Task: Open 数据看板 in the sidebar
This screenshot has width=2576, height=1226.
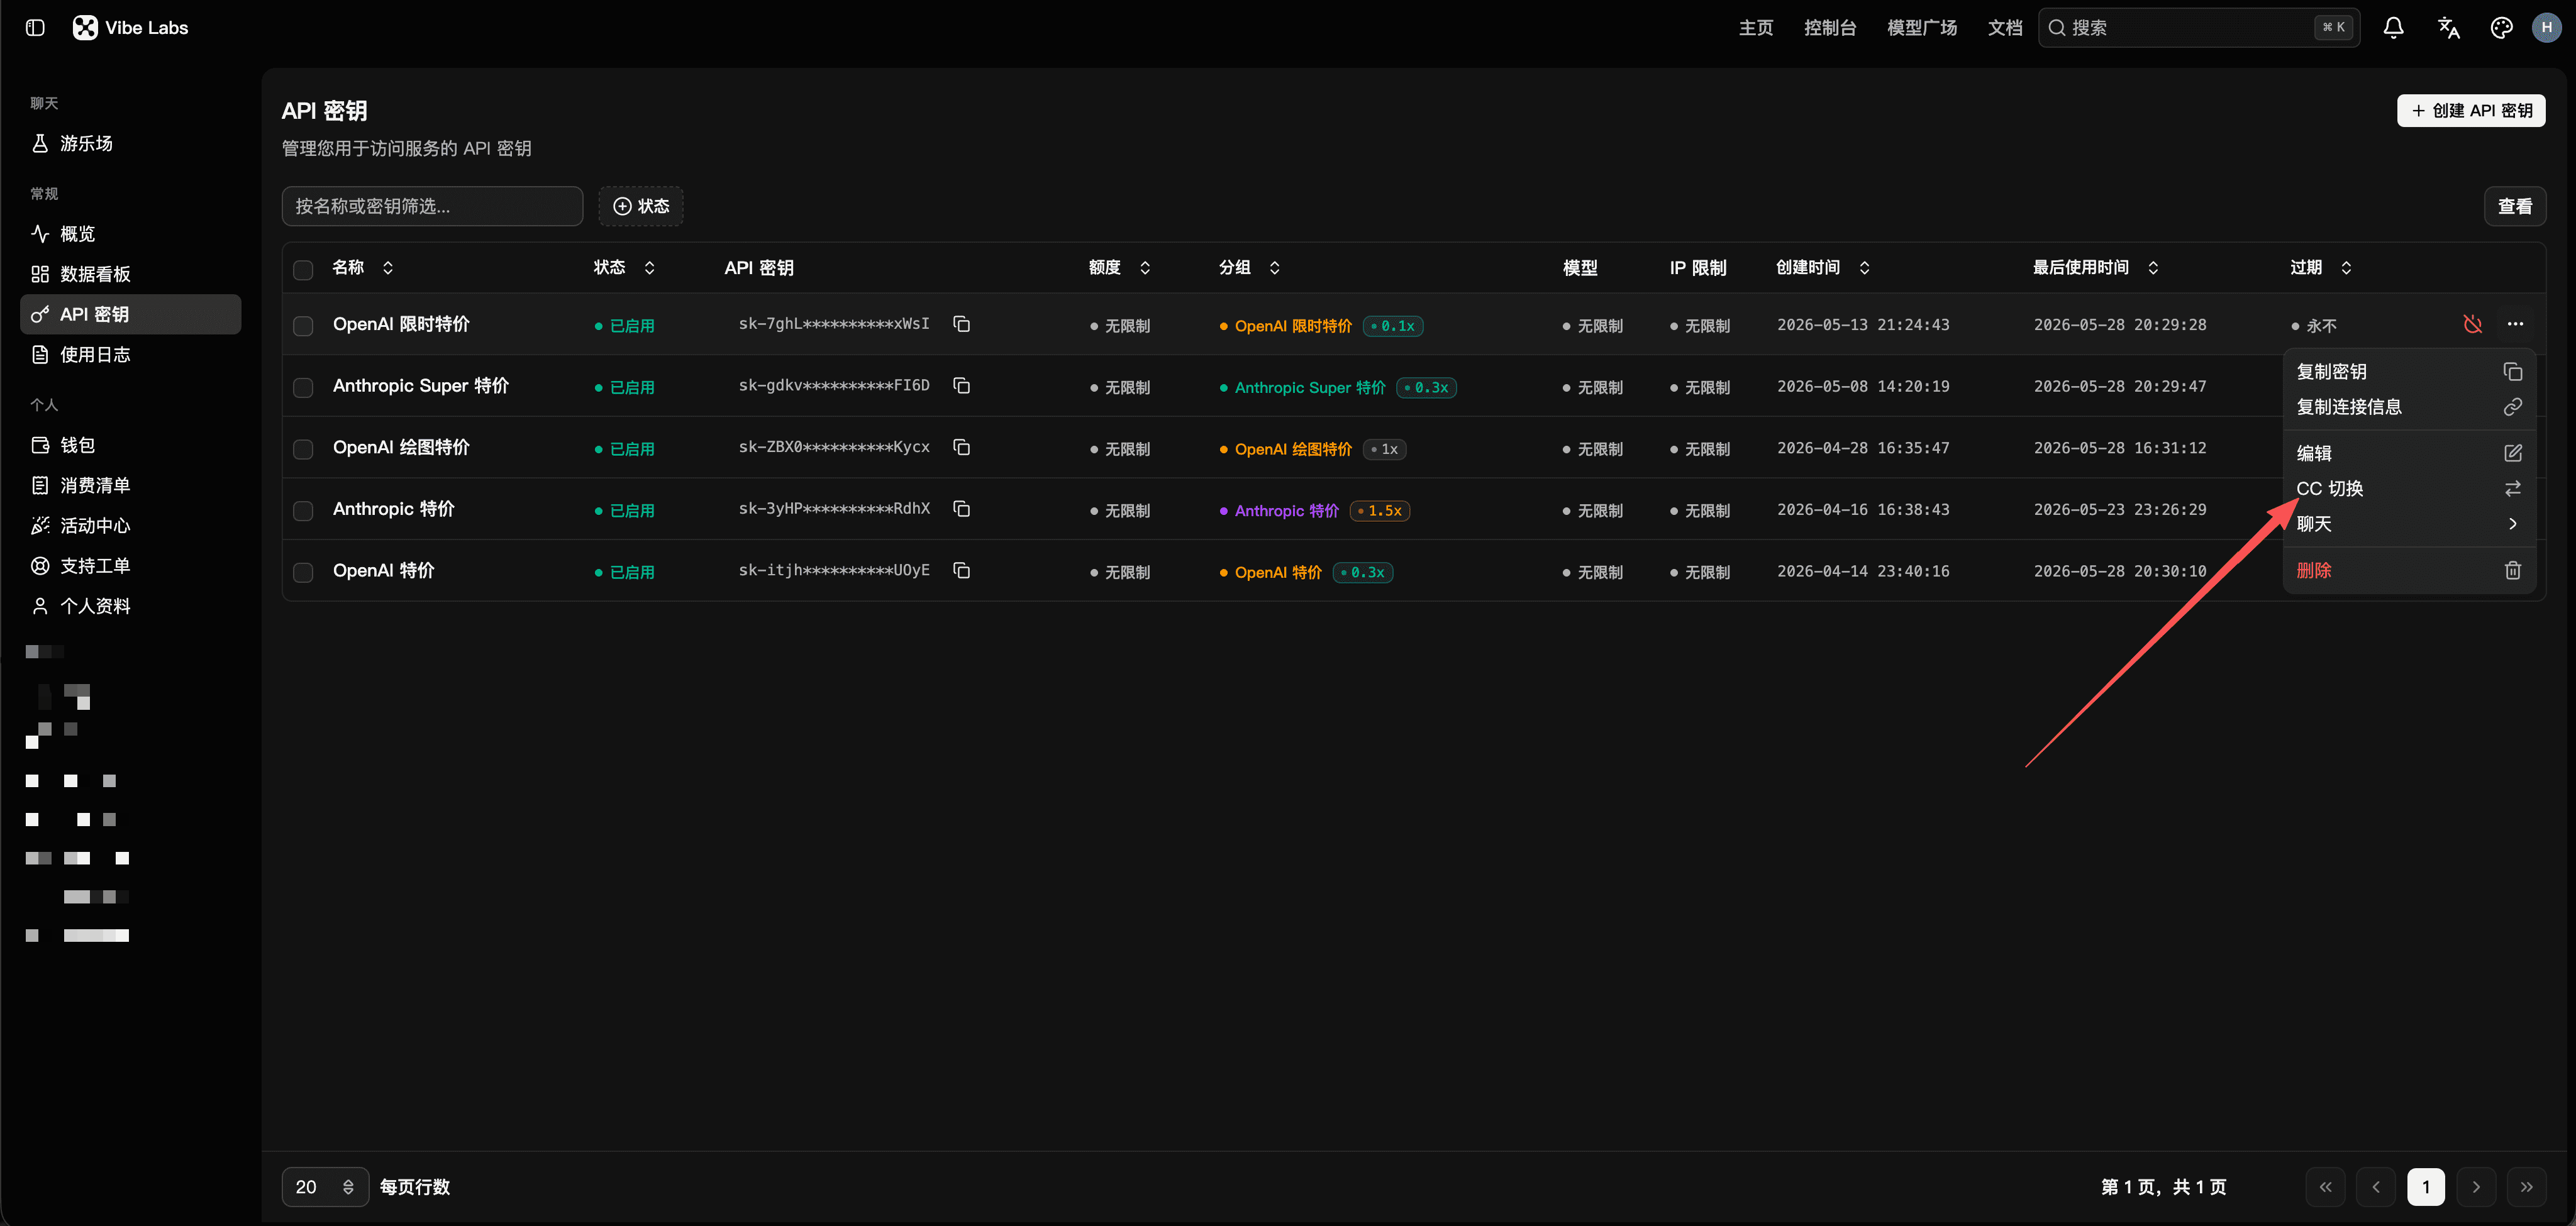Action: (130, 274)
